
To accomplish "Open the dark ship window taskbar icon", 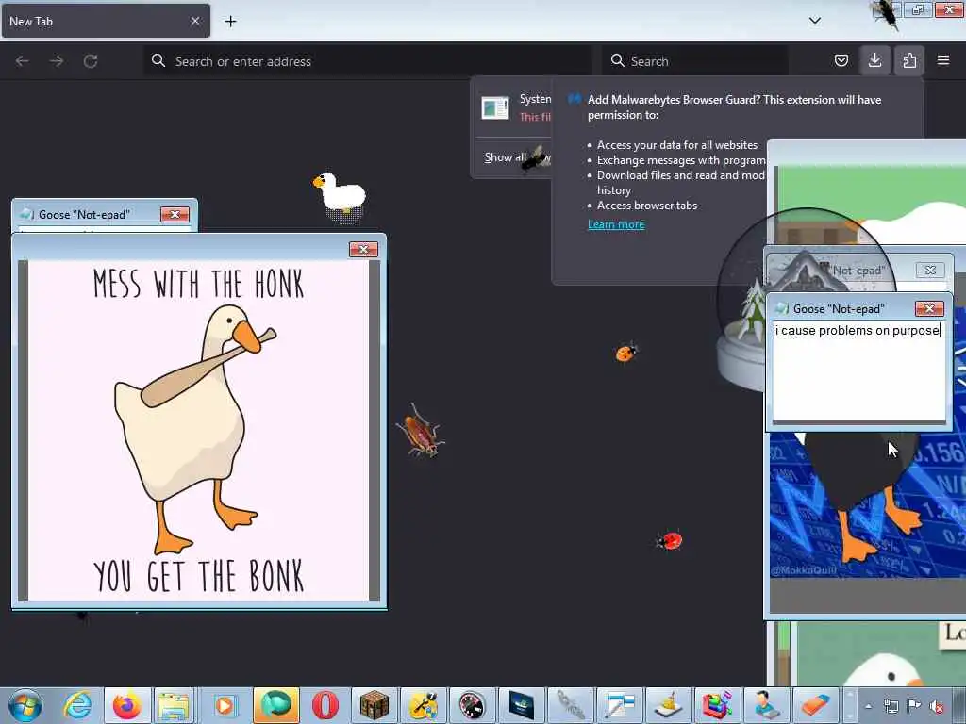I will (x=521, y=705).
